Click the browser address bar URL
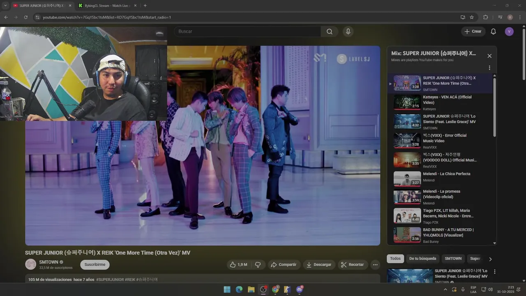This screenshot has width=526, height=296. (107, 17)
